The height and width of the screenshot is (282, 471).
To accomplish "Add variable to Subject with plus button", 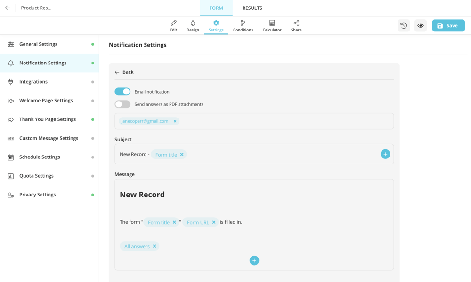I will [385, 154].
